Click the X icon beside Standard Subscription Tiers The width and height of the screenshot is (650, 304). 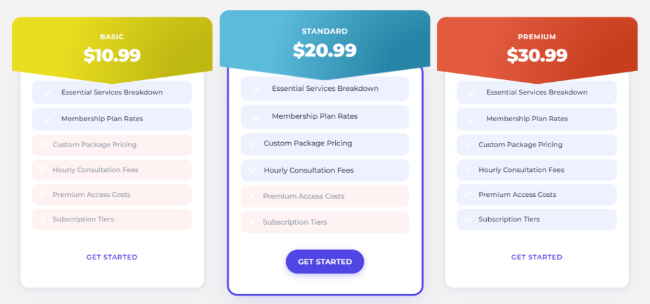tap(252, 222)
